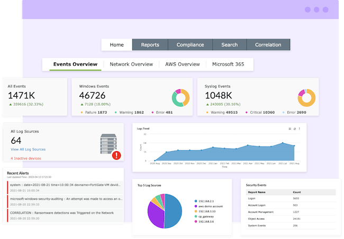Click the Windows Events donut chart
The height and width of the screenshot is (239, 344).
pyautogui.click(x=180, y=97)
